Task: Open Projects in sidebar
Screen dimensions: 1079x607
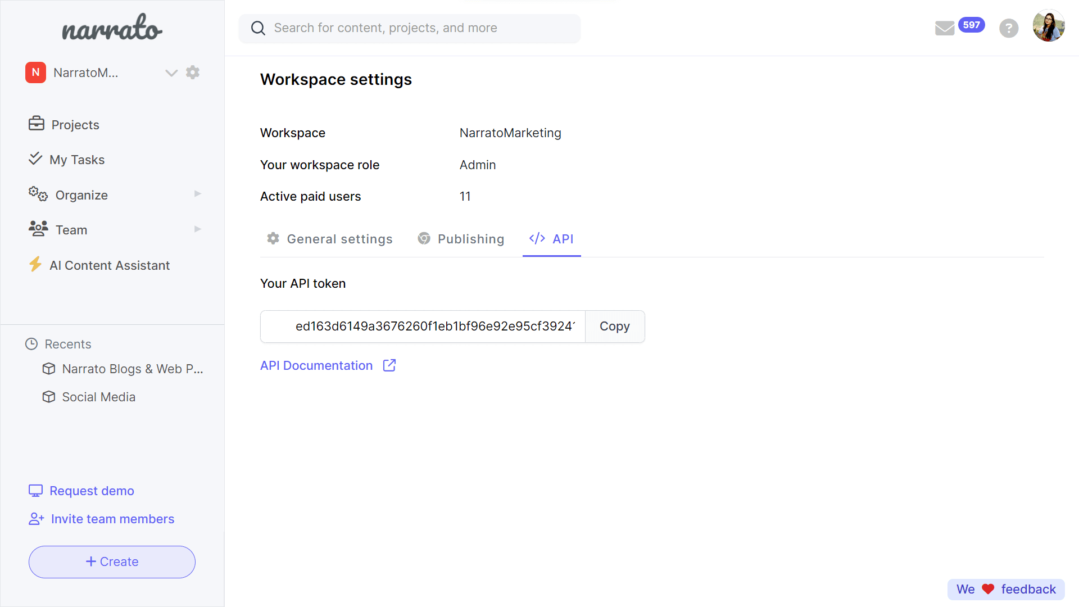Action: click(75, 125)
